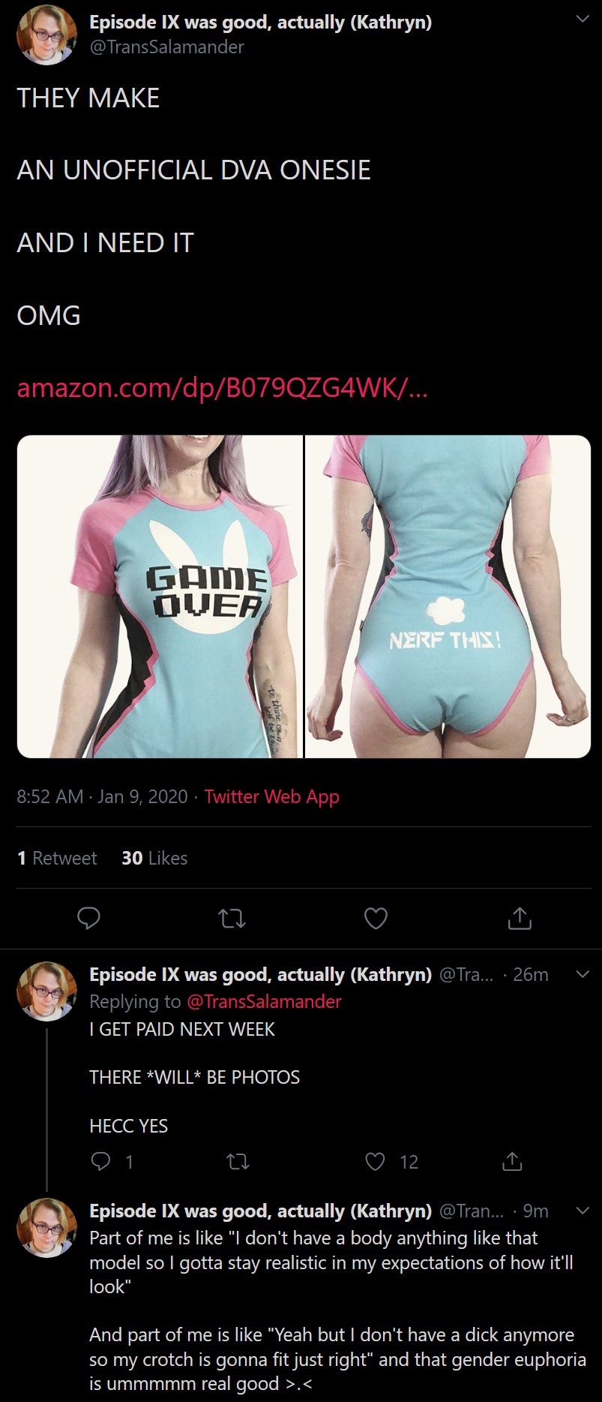Open the @TransSalamander handle under the author name

click(x=166, y=47)
